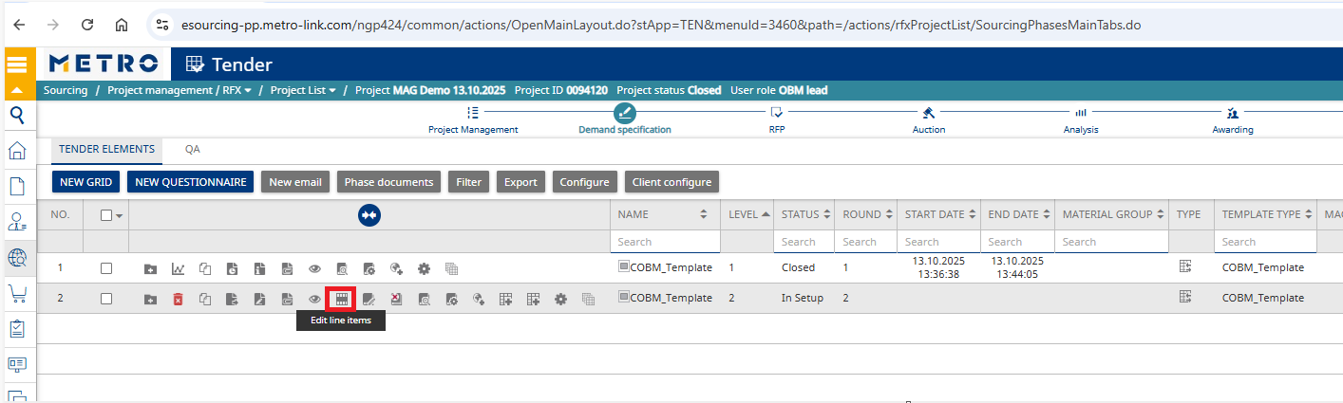This screenshot has width=1343, height=403.
Task: Collapse the sidebar with the yellow arrow
Action: tap(17, 90)
